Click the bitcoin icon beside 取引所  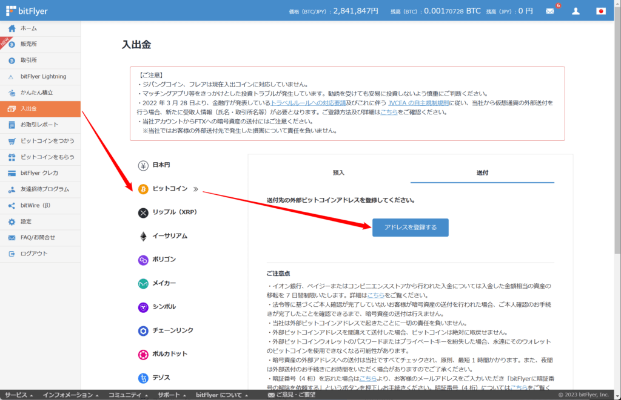coord(12,61)
